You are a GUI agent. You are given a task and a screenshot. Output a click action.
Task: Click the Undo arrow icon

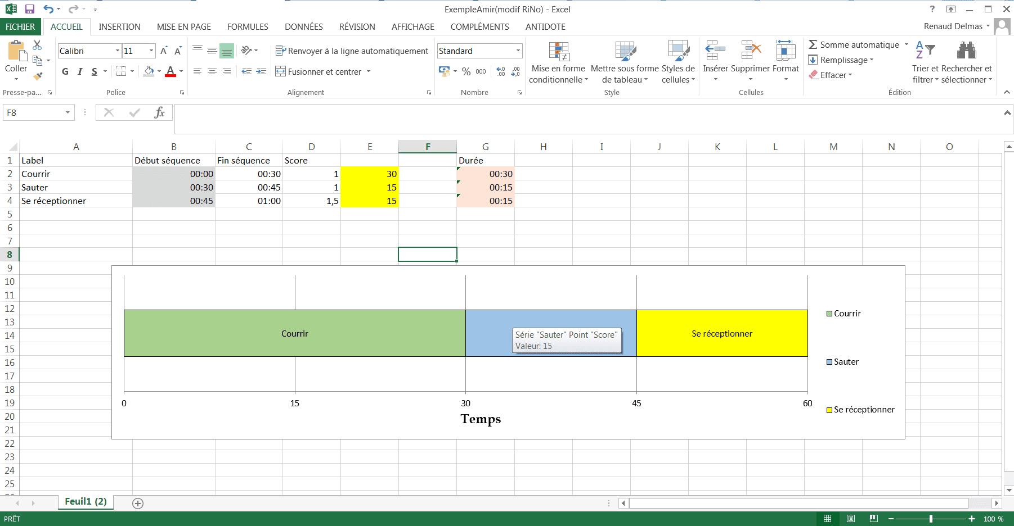tap(48, 9)
